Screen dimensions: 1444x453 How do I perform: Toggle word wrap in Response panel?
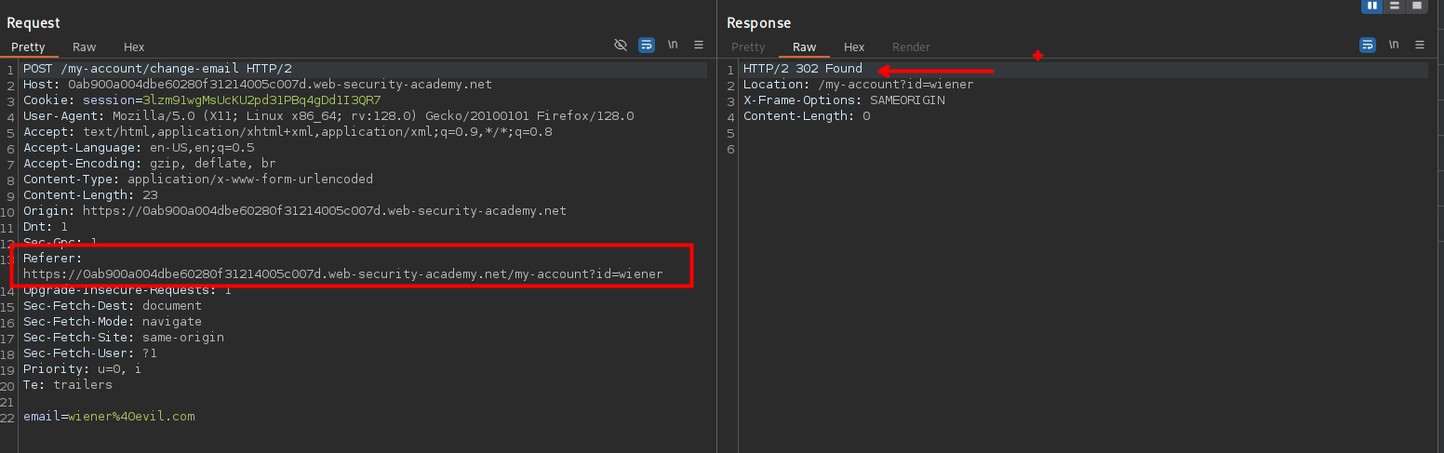point(1367,45)
